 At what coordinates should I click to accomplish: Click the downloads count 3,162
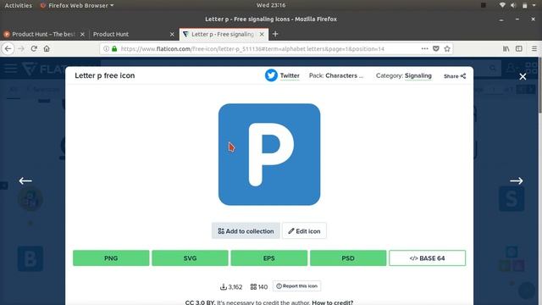tap(231, 286)
